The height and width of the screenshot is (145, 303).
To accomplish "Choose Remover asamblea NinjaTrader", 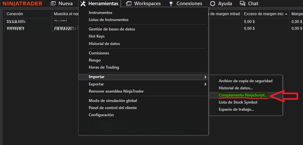I will 116,91.
